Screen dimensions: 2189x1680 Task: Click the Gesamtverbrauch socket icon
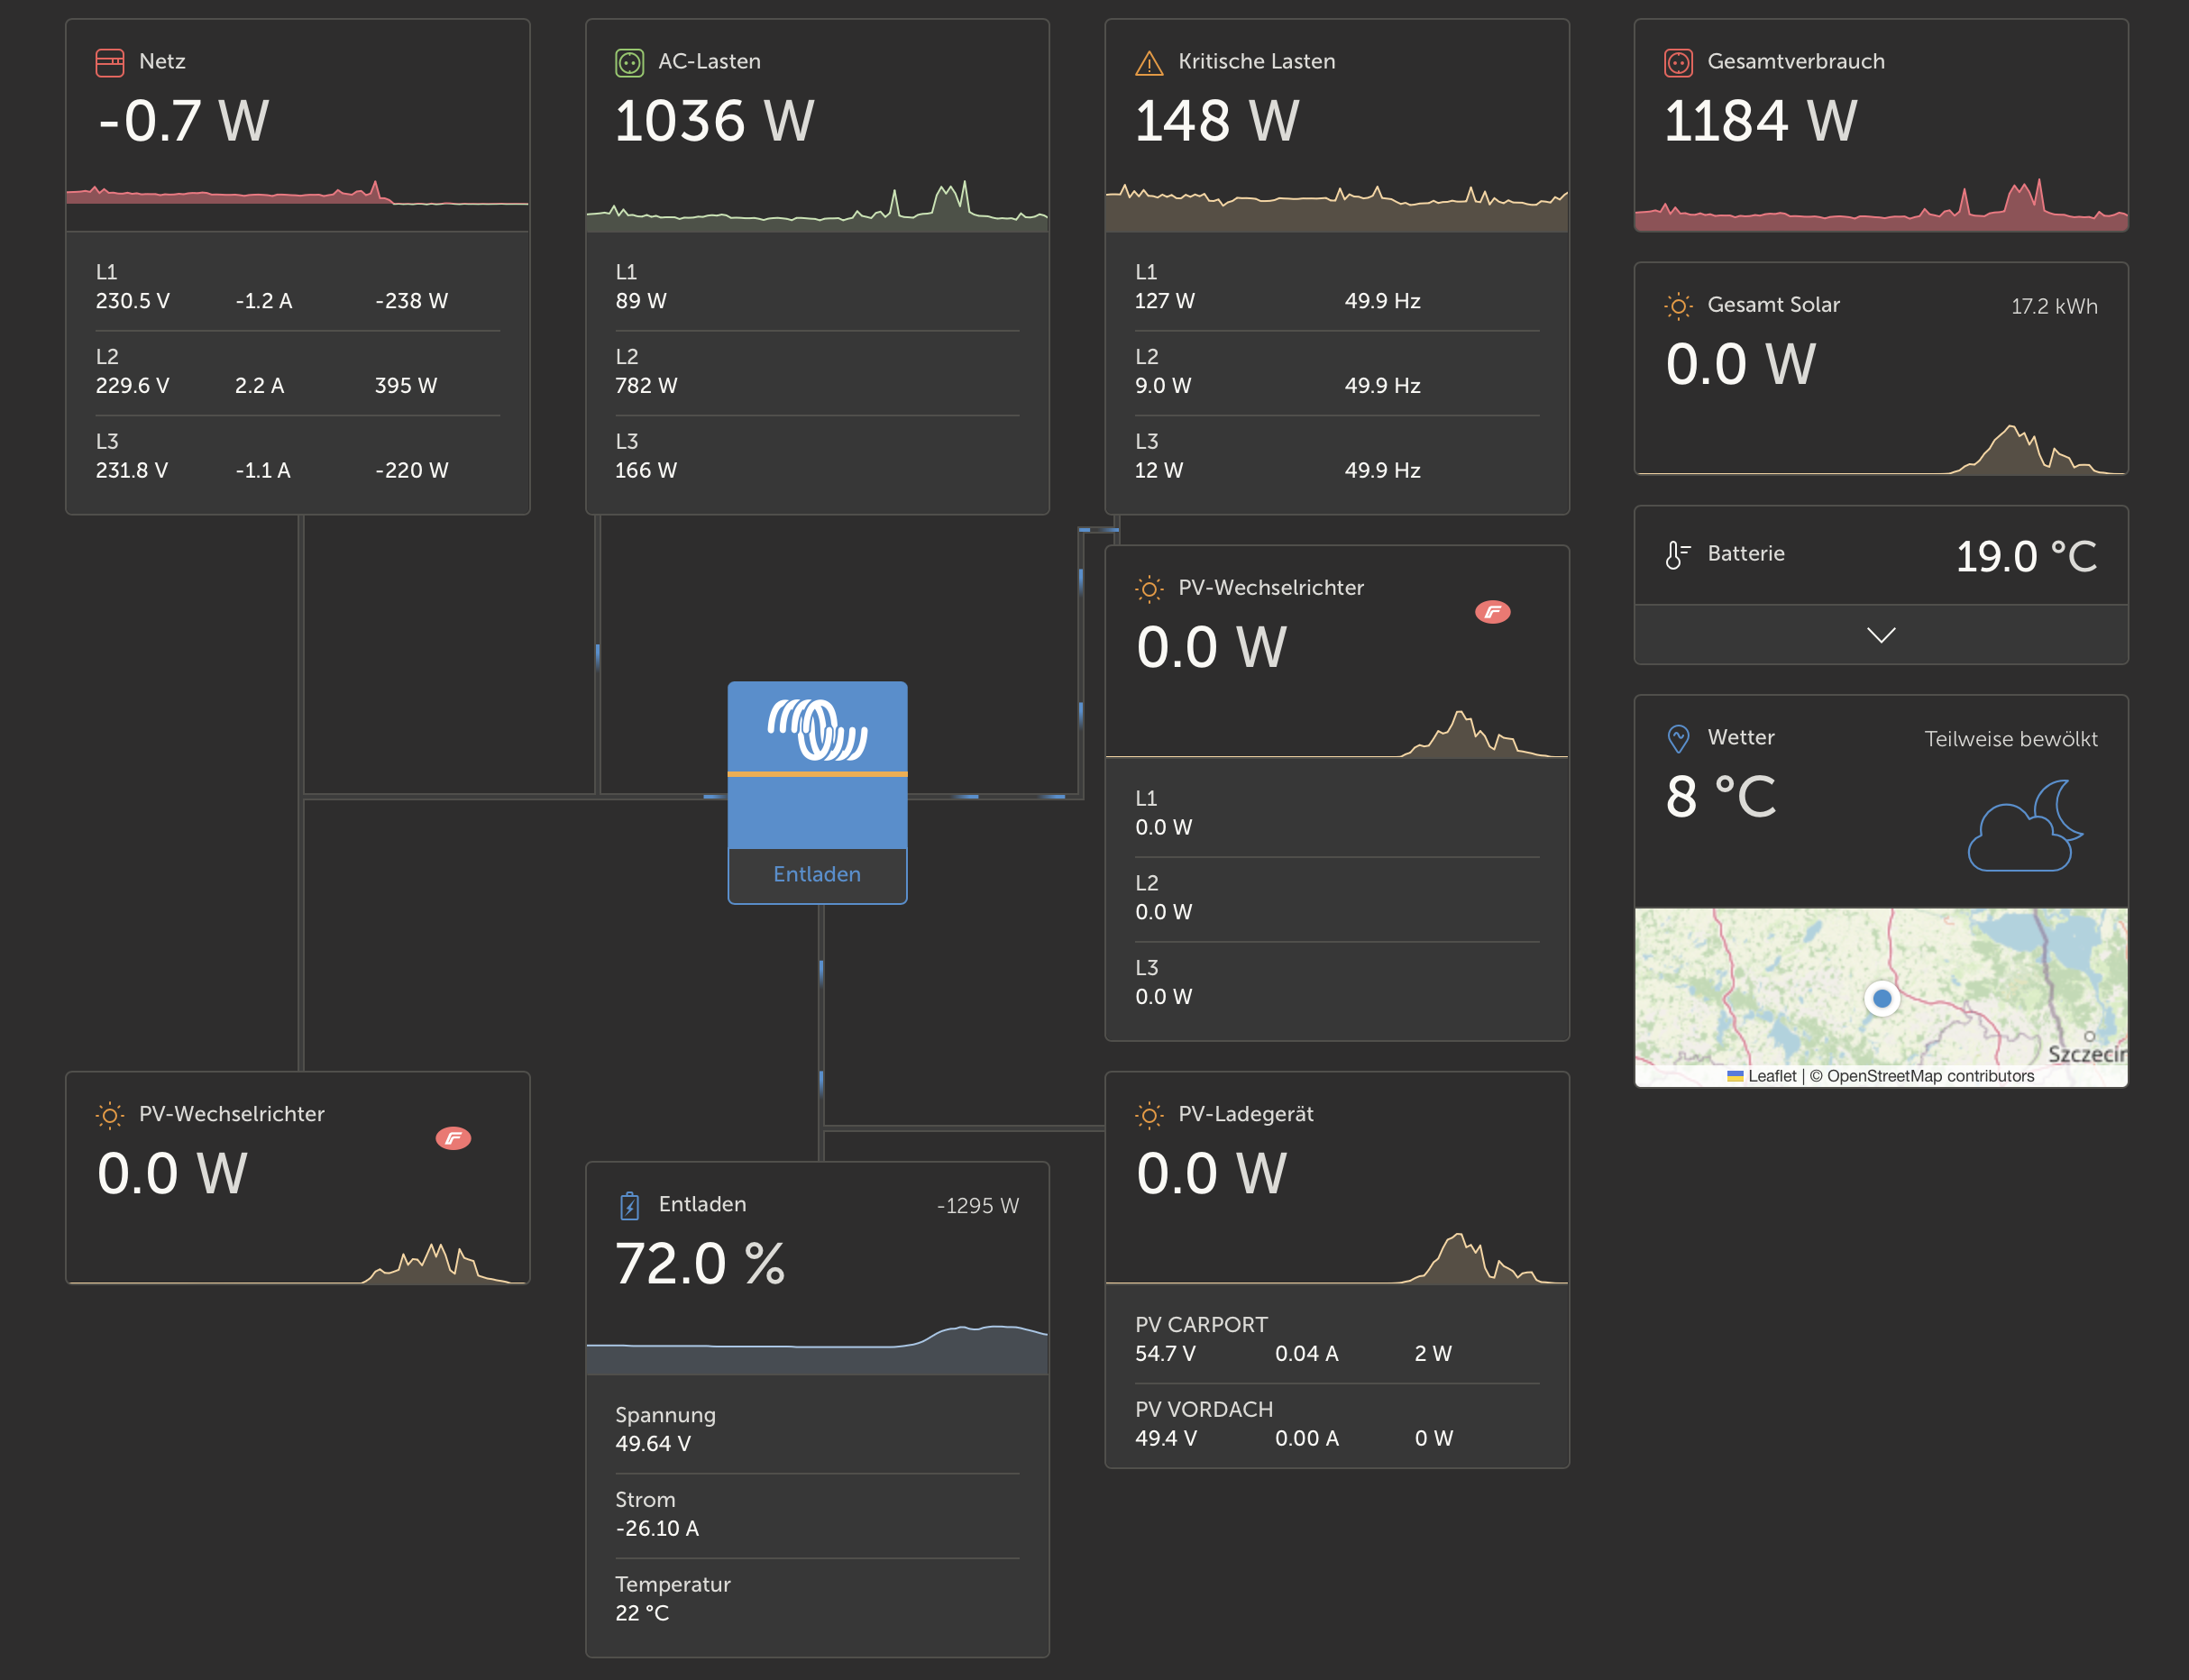pos(1678,62)
